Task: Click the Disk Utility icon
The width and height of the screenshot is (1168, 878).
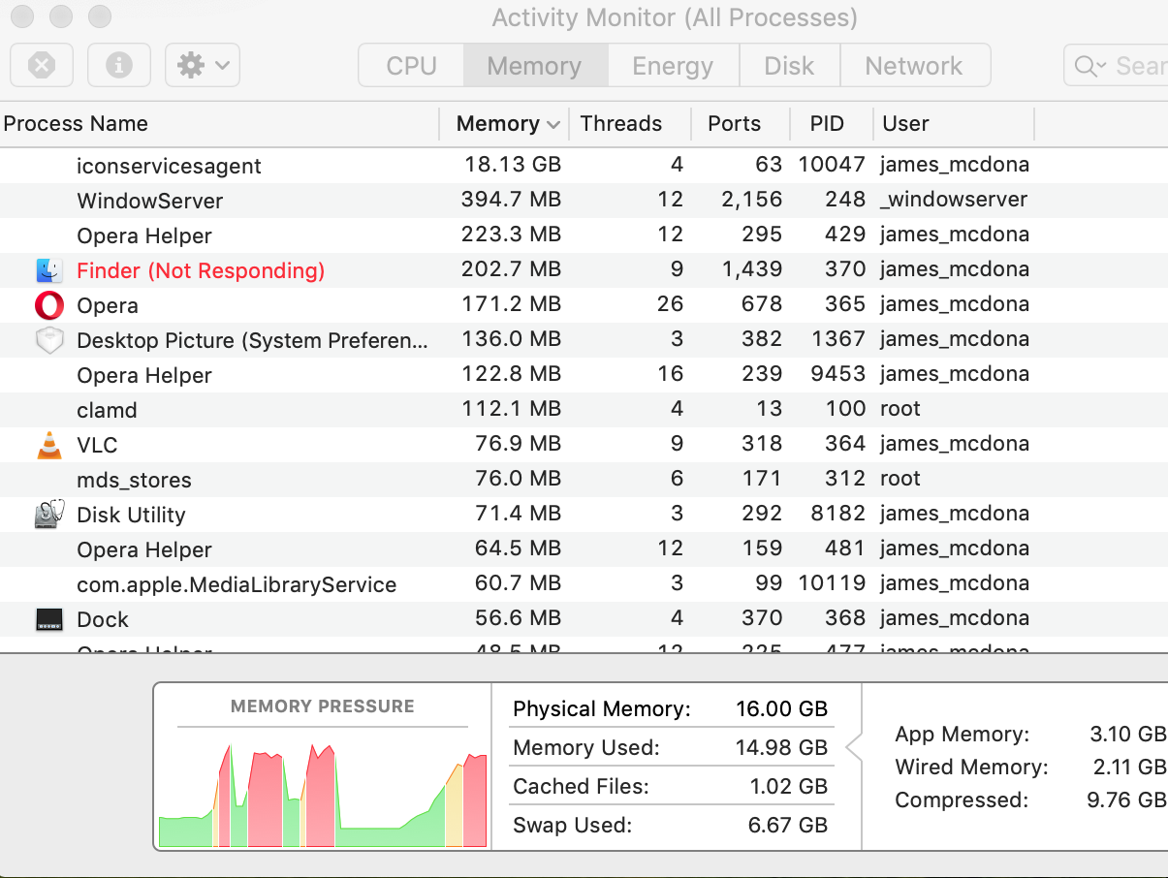Action: (48, 515)
